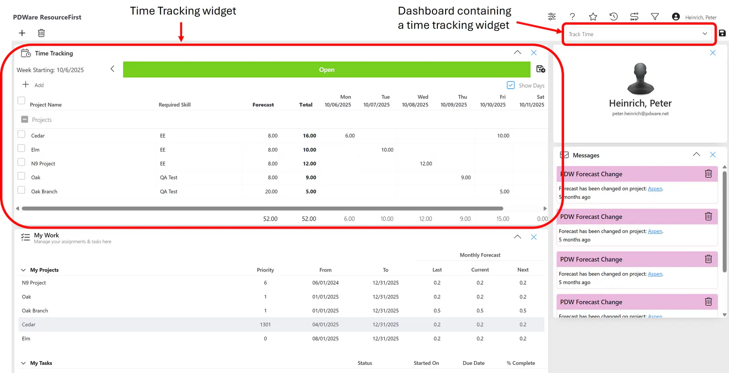
Task: Click the plus icon beside Add in Time Tracking
Action: point(26,85)
